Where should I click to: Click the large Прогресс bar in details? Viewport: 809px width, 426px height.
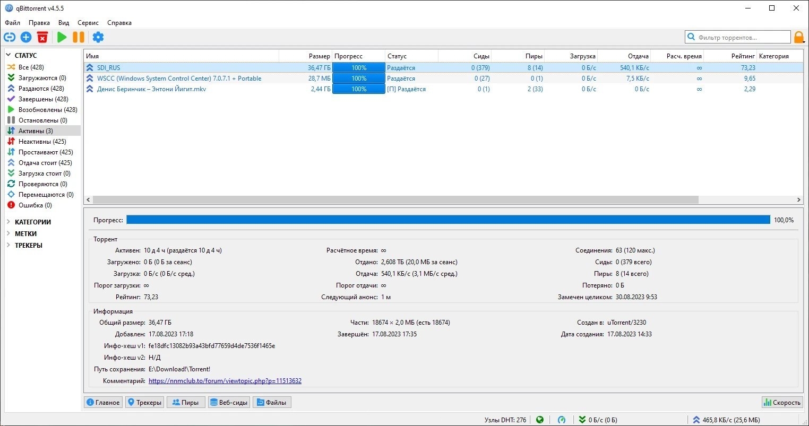pos(448,220)
